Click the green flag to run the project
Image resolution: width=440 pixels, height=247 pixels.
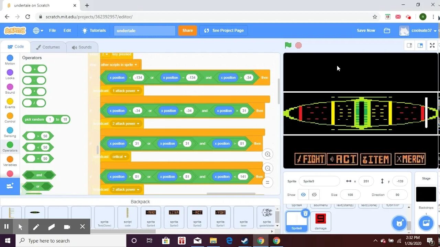click(288, 45)
